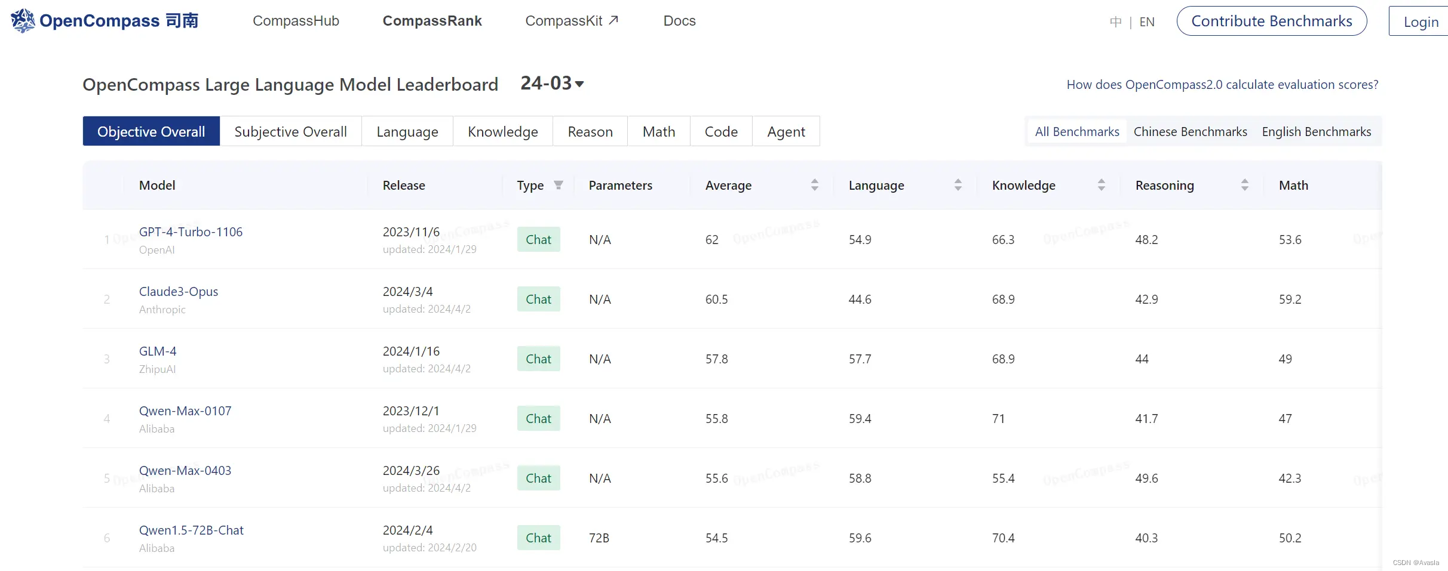
Task: Select All Benchmarks filter
Action: tap(1077, 131)
